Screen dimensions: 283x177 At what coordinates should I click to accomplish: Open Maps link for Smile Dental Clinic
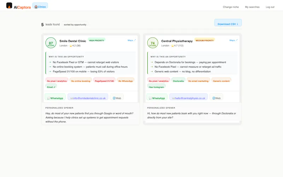[132, 40]
